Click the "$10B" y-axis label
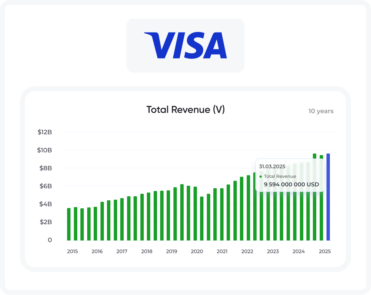 coord(45,150)
